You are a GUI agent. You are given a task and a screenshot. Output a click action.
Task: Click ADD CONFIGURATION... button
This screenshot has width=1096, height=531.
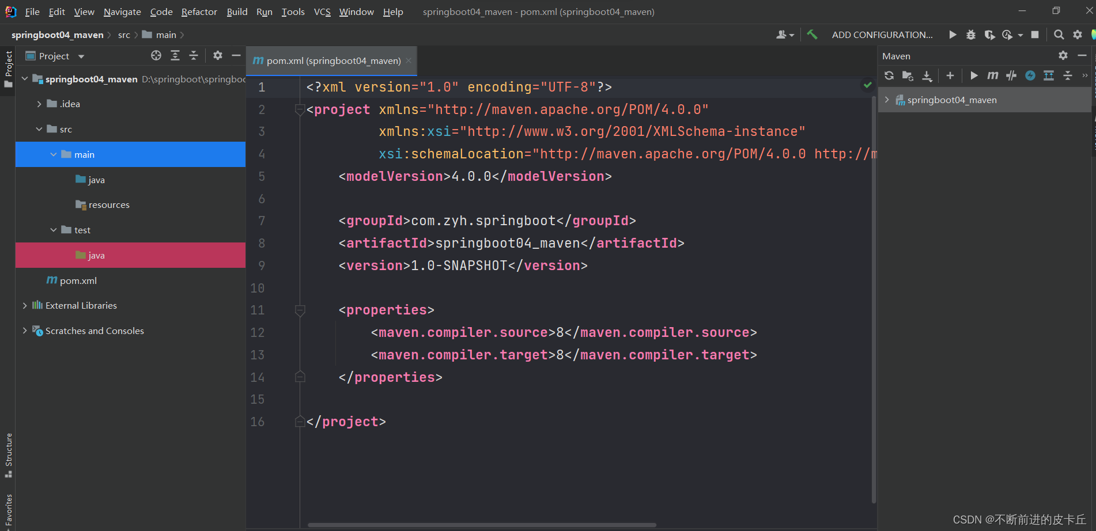pyautogui.click(x=882, y=35)
